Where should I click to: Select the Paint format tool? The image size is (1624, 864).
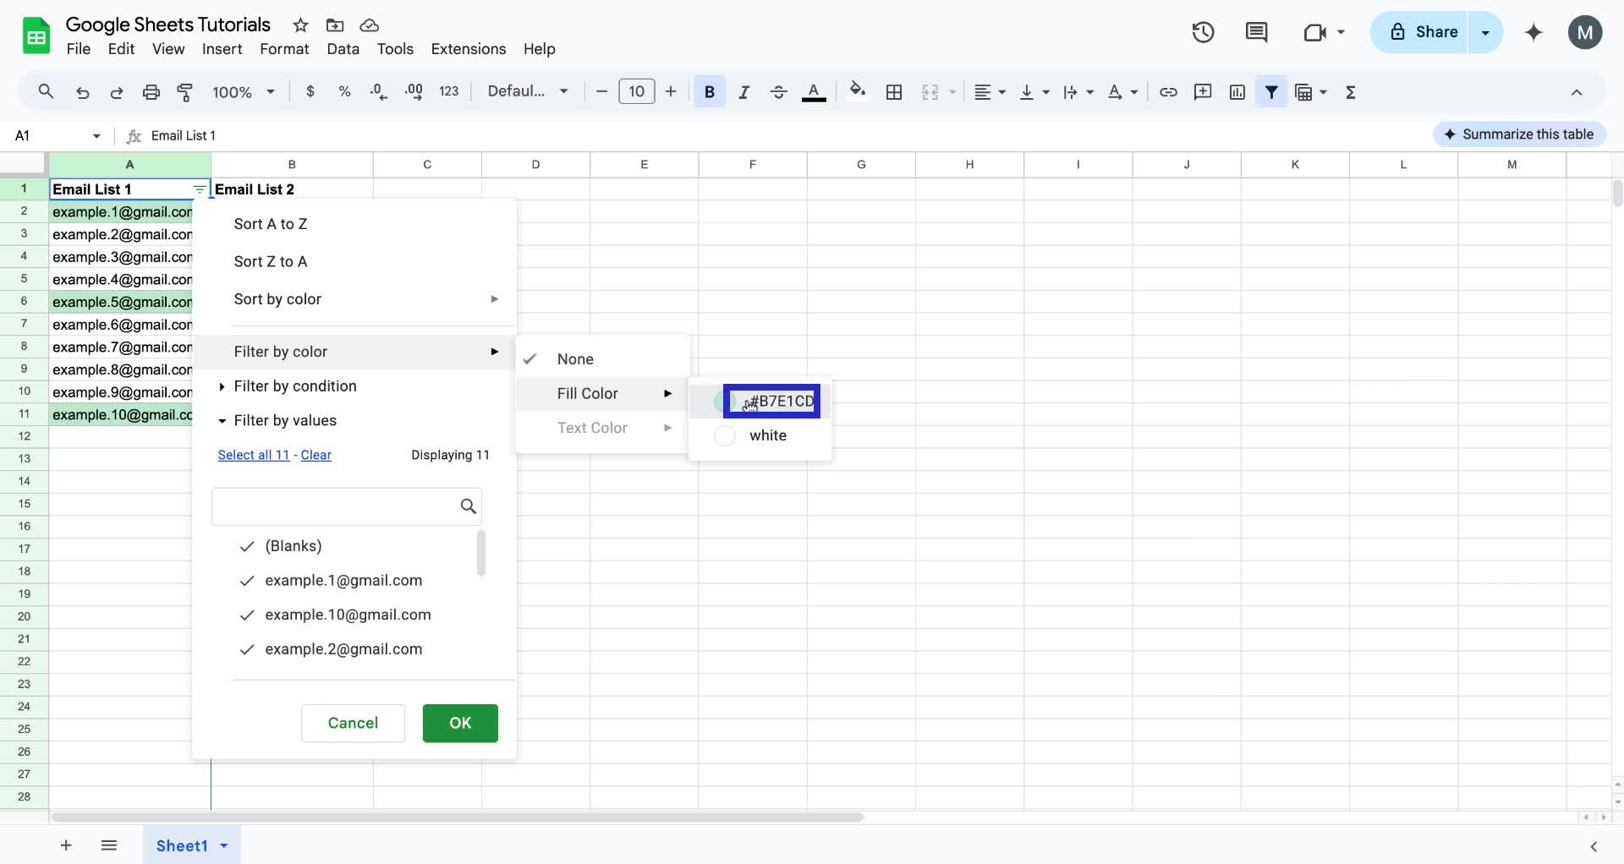click(x=185, y=92)
